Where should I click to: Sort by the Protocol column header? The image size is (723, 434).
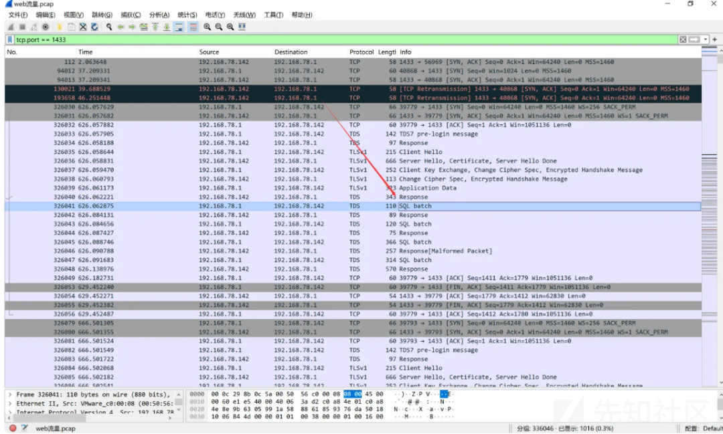tap(361, 52)
